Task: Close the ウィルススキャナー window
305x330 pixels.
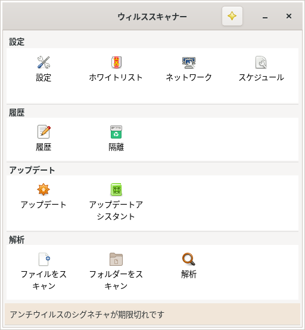Action: tap(289, 16)
